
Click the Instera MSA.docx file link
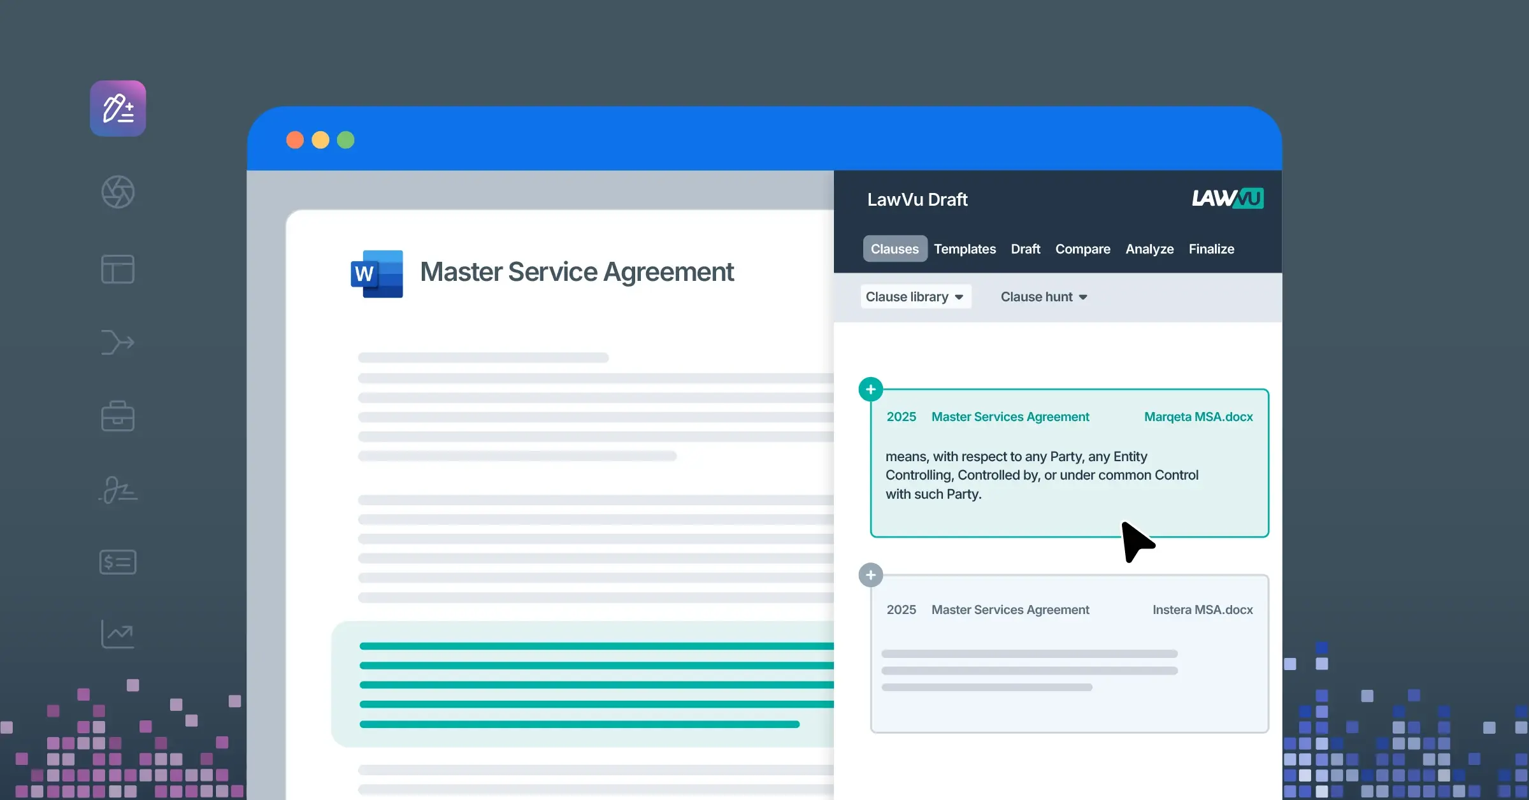pyautogui.click(x=1202, y=610)
